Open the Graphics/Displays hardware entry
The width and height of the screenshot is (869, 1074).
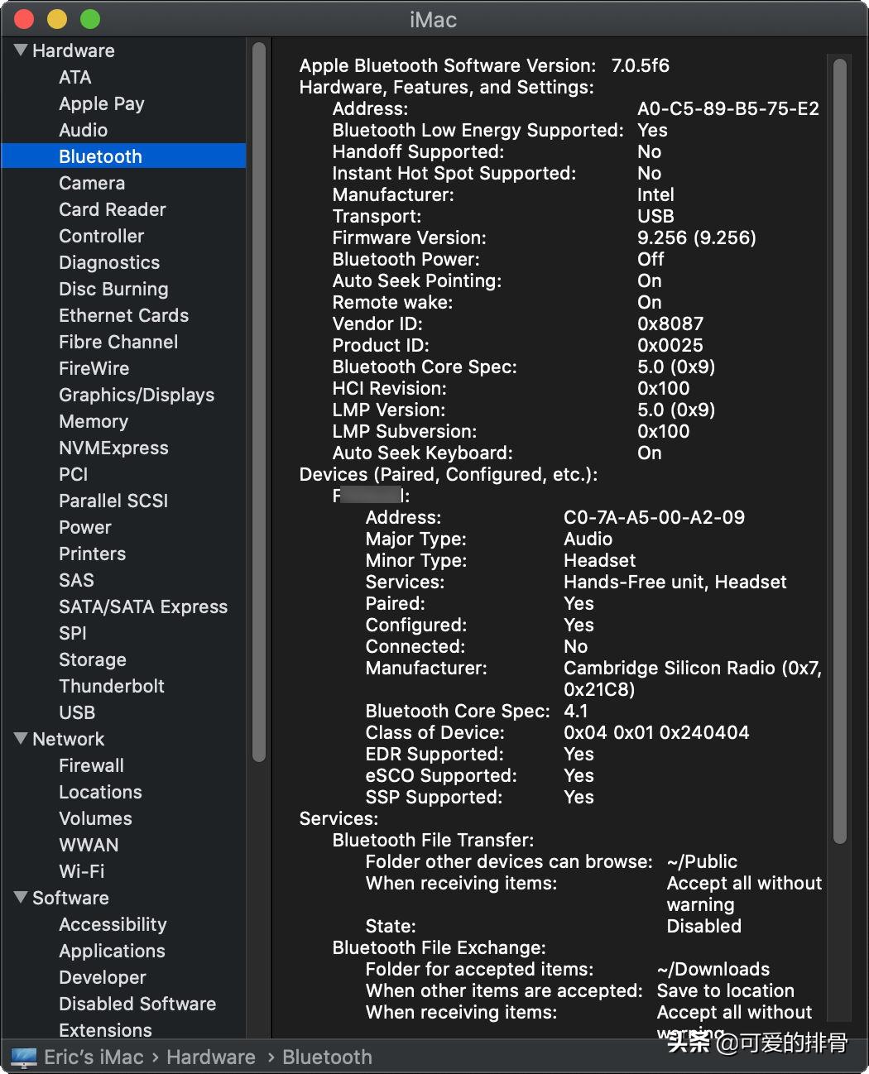(x=136, y=395)
